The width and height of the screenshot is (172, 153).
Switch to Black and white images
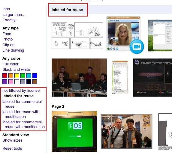pos(16,70)
